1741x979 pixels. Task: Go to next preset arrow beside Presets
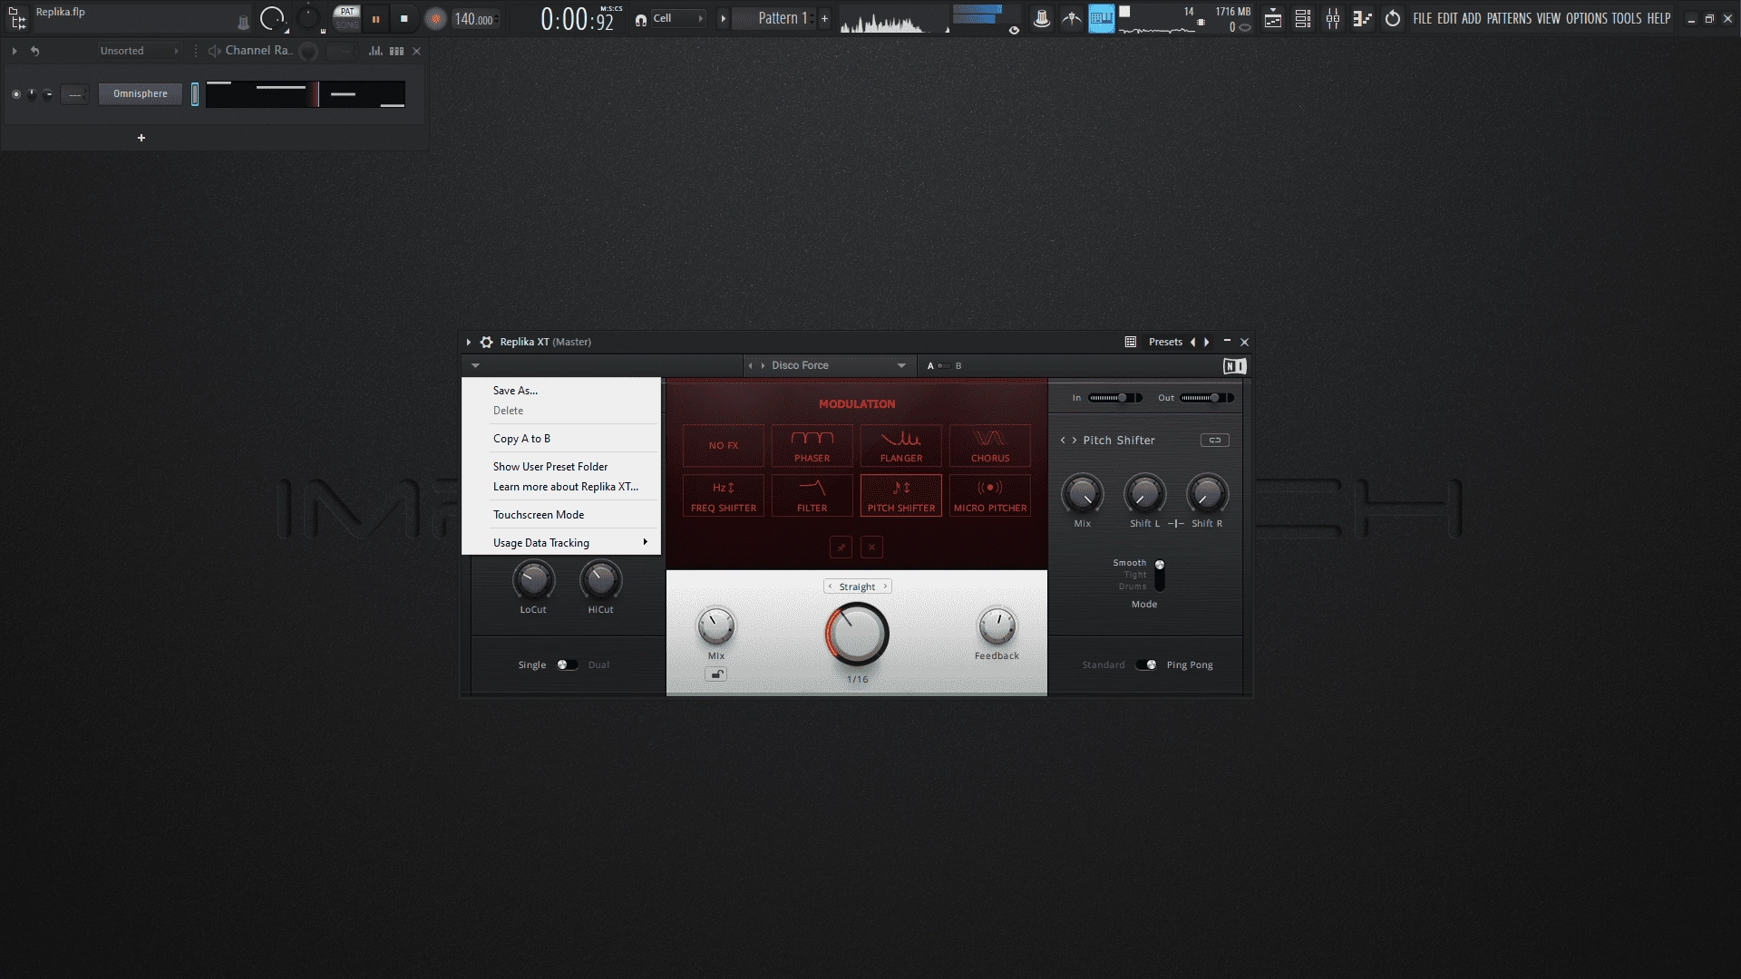pyautogui.click(x=1206, y=342)
